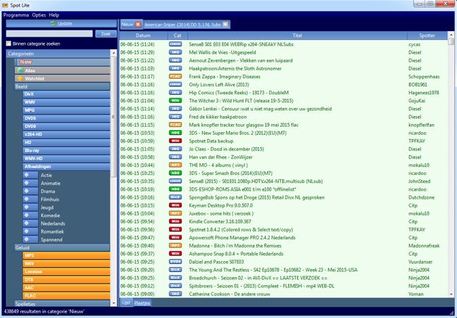Toggle the Spannend genre filter icon
Screen dimensions: 457x318
click(x=31, y=239)
